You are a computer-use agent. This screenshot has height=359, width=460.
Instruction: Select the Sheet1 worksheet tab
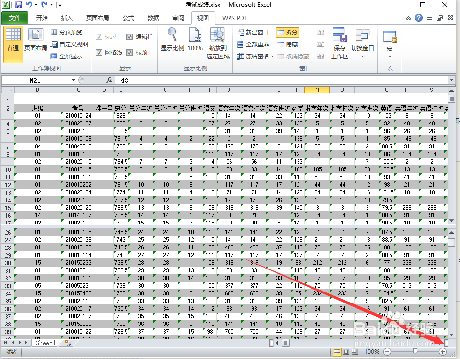point(46,343)
